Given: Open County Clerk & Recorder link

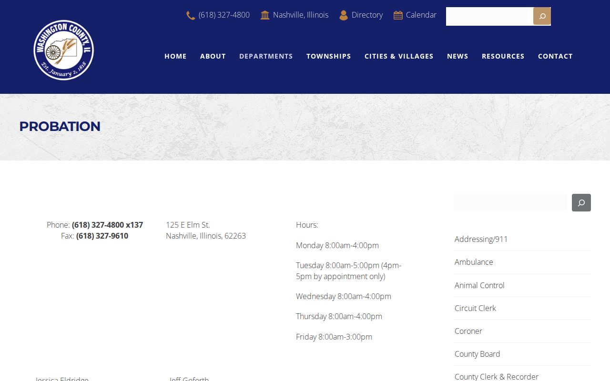Looking at the screenshot, I should (x=497, y=376).
